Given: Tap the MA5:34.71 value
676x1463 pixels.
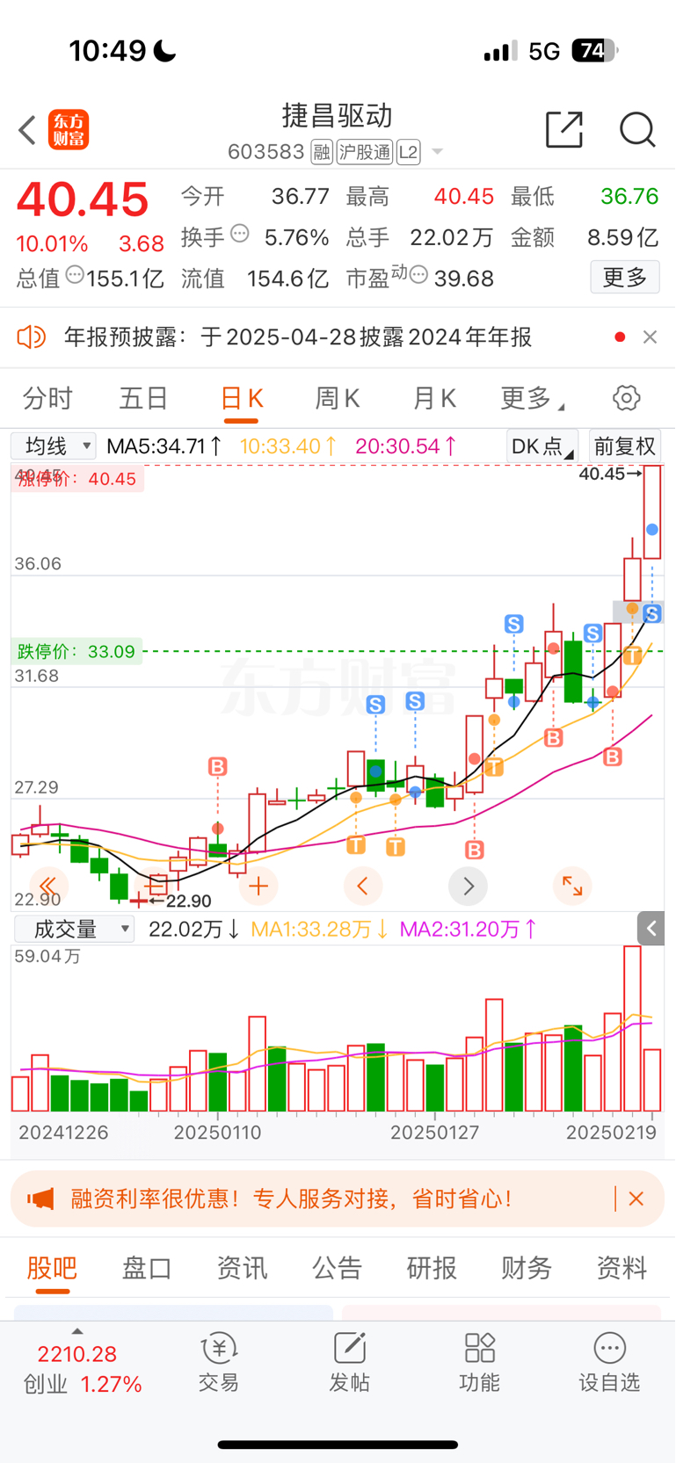Looking at the screenshot, I should pyautogui.click(x=164, y=446).
